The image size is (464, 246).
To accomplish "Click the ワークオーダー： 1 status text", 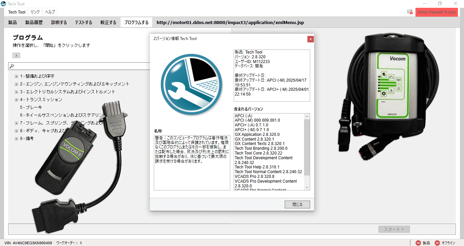I will coord(69,243).
